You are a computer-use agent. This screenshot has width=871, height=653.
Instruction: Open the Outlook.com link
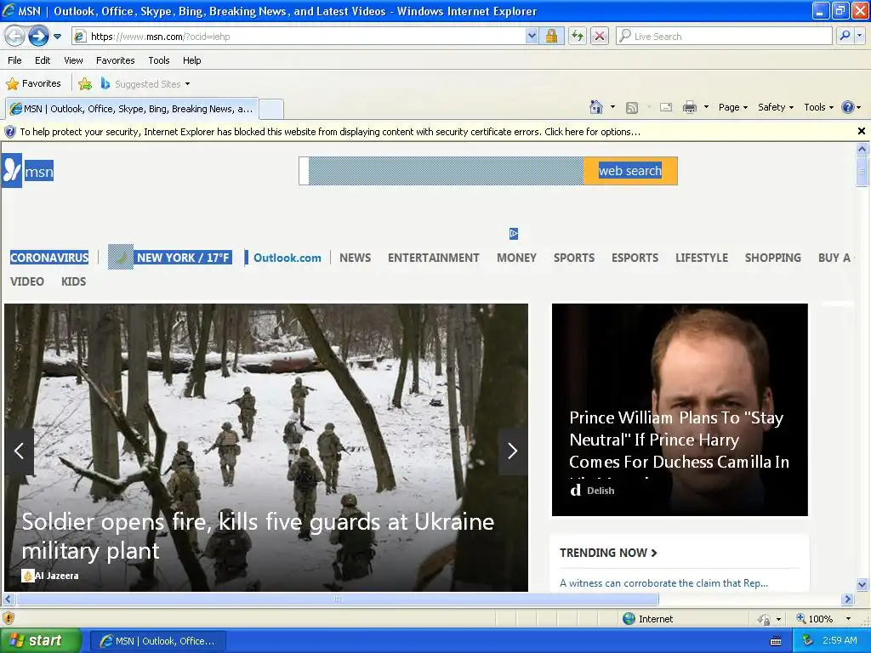click(x=287, y=258)
